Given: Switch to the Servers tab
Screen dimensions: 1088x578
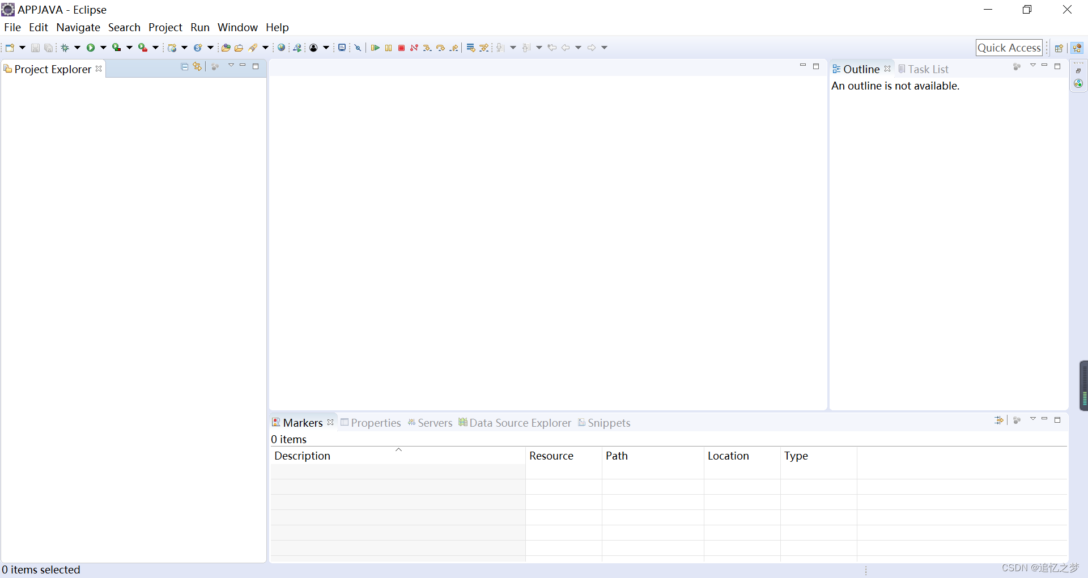Looking at the screenshot, I should (x=434, y=423).
